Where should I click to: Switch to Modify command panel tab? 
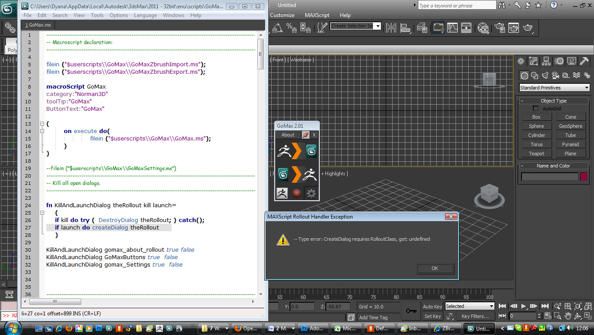point(533,61)
